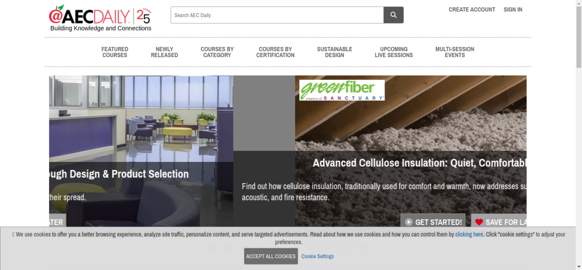582x270 pixels.
Task: Open the Sustainable Design section
Action: 335,52
